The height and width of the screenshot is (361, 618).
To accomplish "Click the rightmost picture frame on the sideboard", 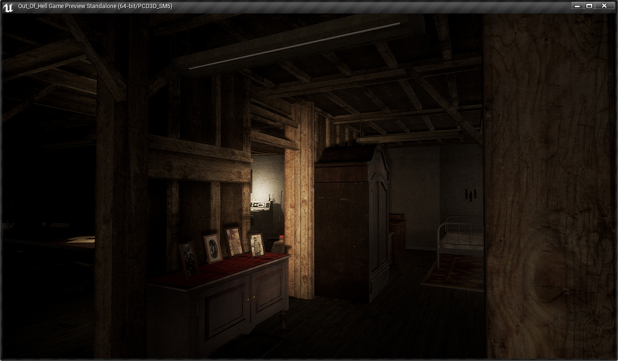I will click(257, 244).
